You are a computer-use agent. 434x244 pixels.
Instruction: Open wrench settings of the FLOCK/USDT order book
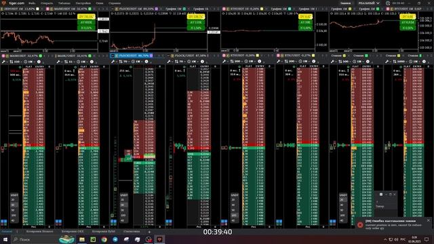pyautogui.click(x=169, y=62)
